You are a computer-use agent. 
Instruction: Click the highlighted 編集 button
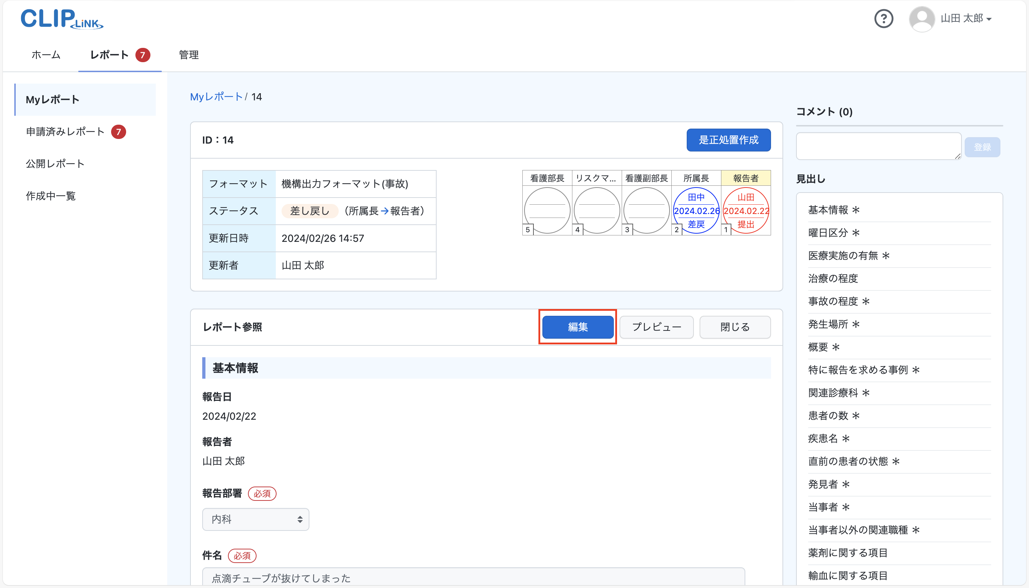coord(577,327)
